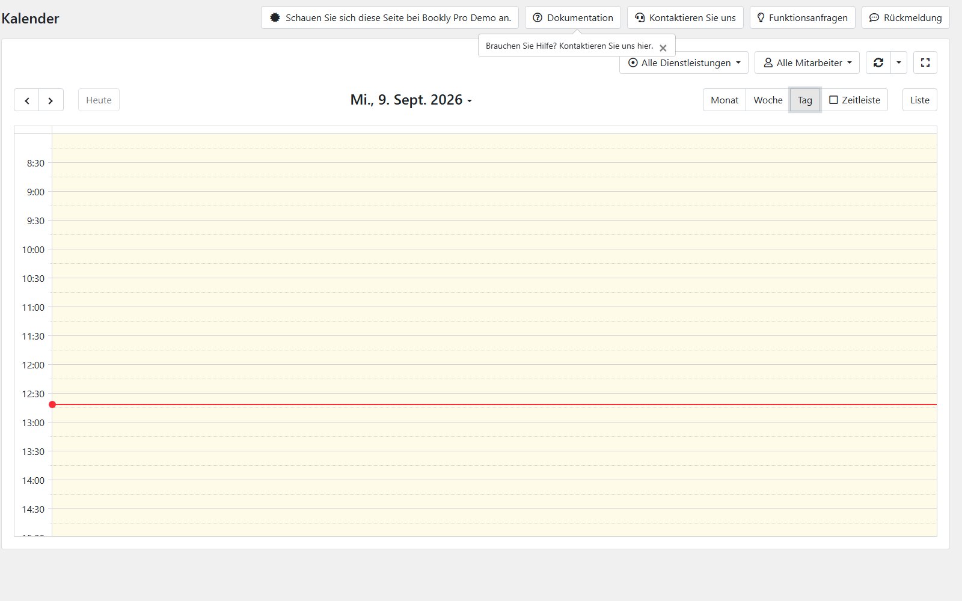Screen dimensions: 962x601
Task: Click the Kalender page heading
Action: [30, 19]
